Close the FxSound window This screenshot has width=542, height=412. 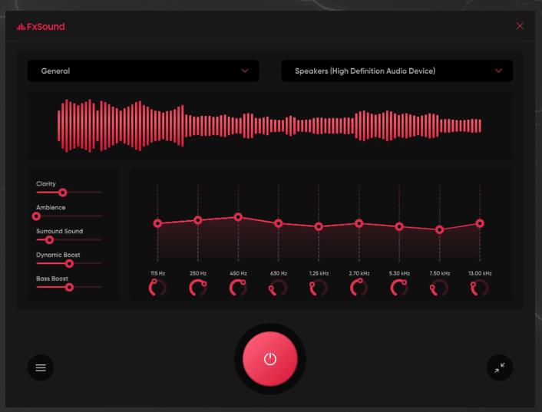coord(520,26)
